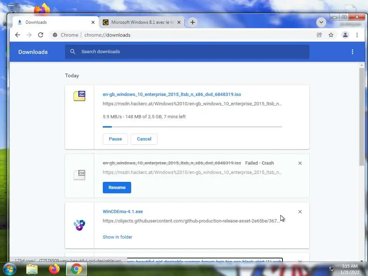
Task: Click the network tray icon
Action: (332, 269)
